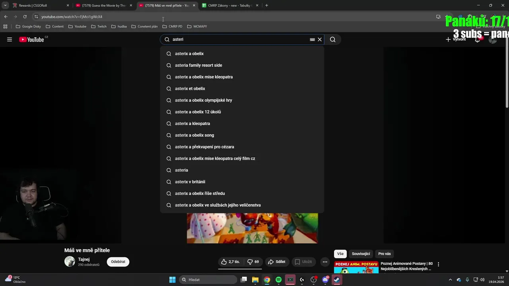
Task: Like the video (2,7 tis.)
Action: [231, 262]
